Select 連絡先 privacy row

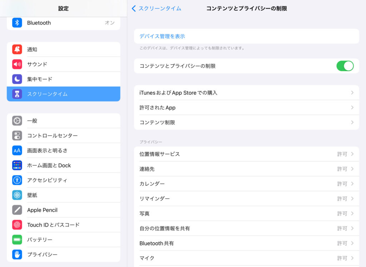[x=246, y=169]
